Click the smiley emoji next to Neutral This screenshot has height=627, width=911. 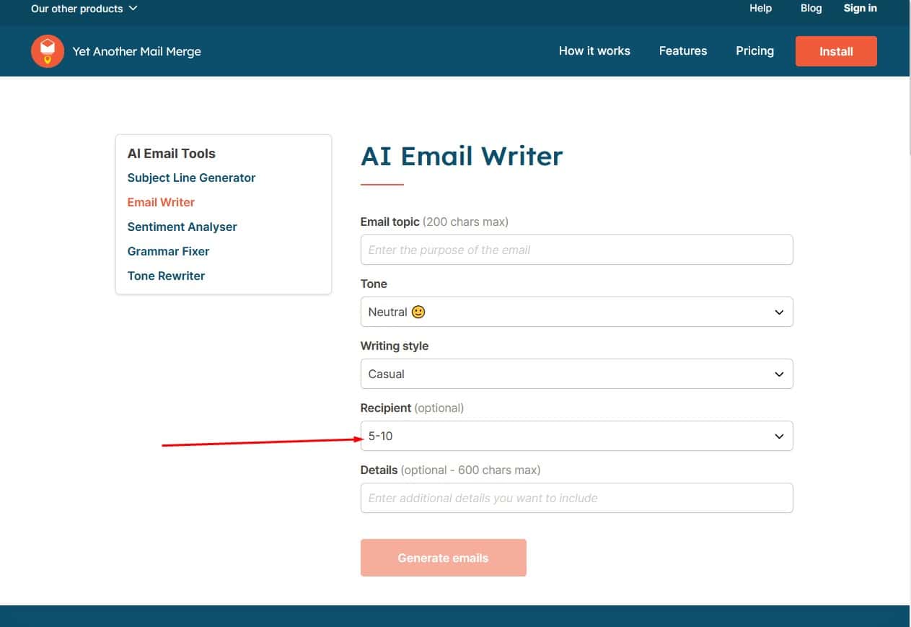click(418, 312)
